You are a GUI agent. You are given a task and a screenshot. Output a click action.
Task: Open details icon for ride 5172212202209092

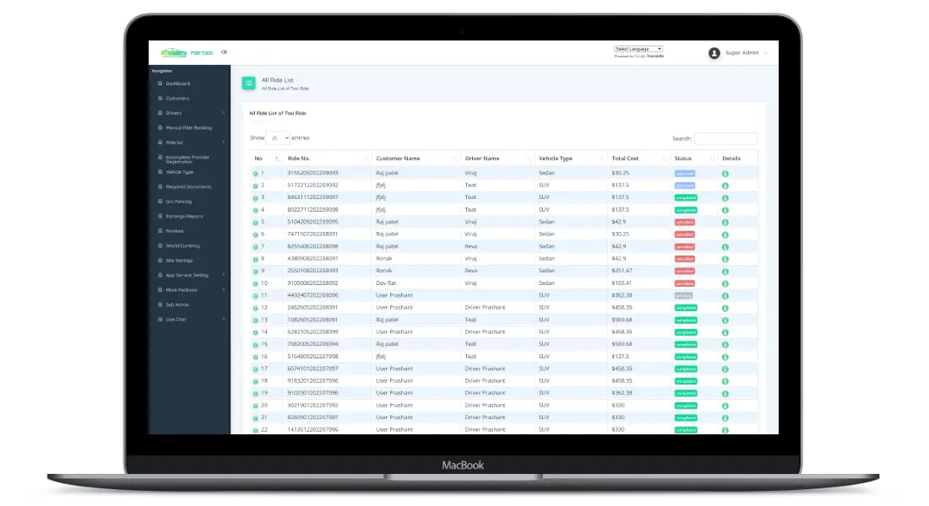click(x=725, y=186)
